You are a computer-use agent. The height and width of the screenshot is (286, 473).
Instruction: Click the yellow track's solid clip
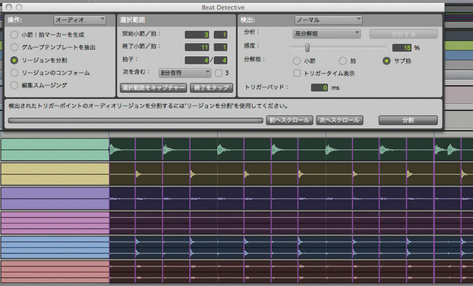pyautogui.click(x=55, y=174)
